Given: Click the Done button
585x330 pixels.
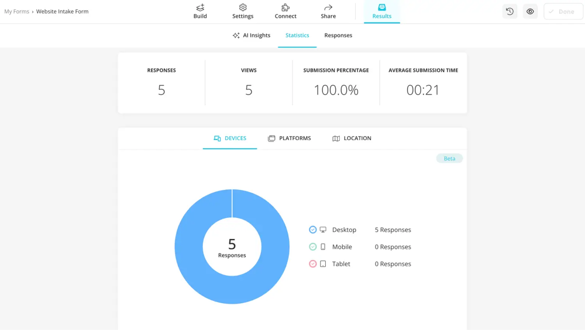Looking at the screenshot, I should [563, 12].
